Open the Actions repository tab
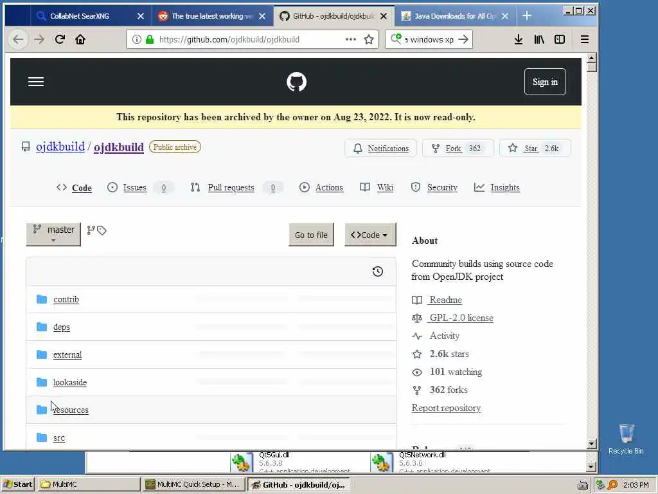 click(x=321, y=187)
